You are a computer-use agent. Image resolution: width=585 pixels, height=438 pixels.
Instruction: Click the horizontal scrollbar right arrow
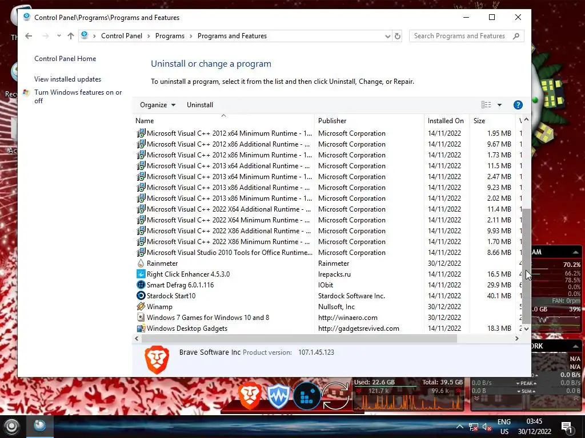pos(516,339)
